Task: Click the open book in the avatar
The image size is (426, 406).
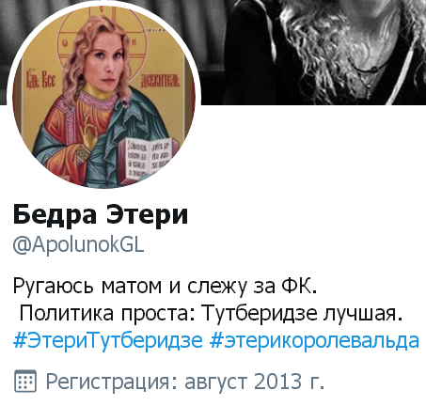Action: [x=148, y=160]
